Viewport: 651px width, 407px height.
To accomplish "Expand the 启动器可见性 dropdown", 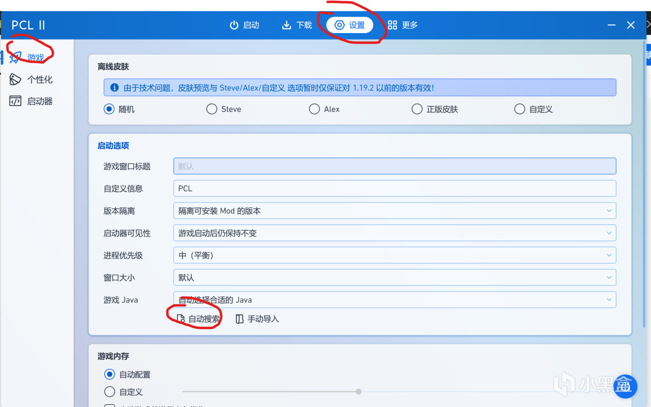I will tap(395, 233).
